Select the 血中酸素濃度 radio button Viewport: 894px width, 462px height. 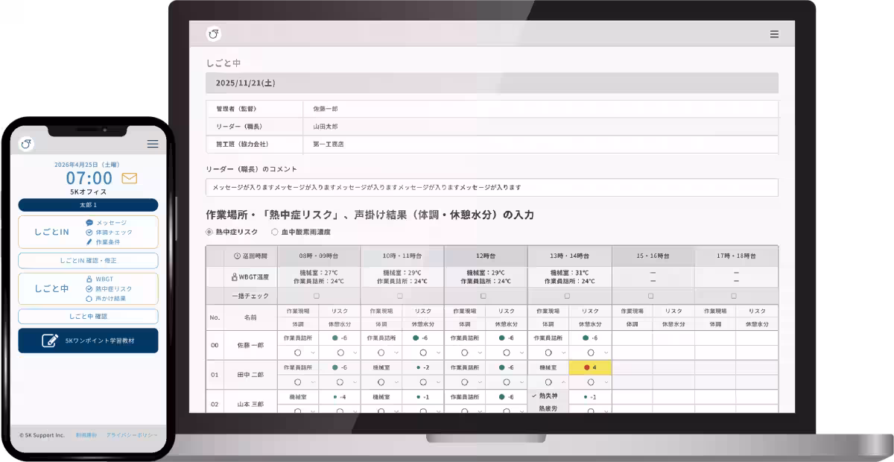pos(275,232)
